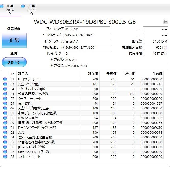Click status icon for row 09 使用時間

[x=5, y=103]
